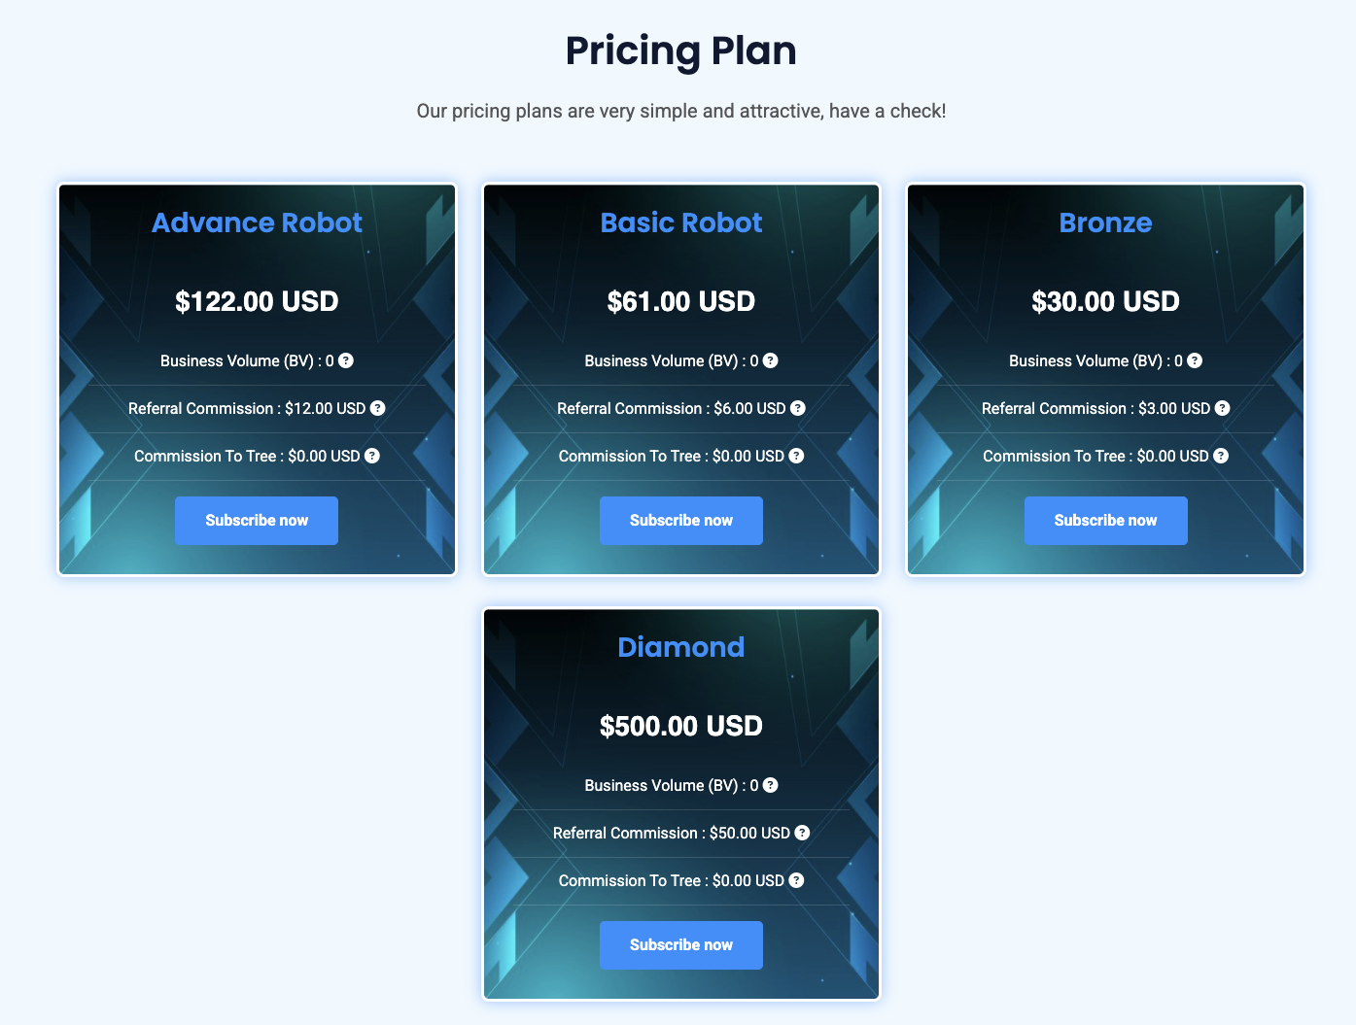Click the Advance Robot plan heading

click(257, 222)
